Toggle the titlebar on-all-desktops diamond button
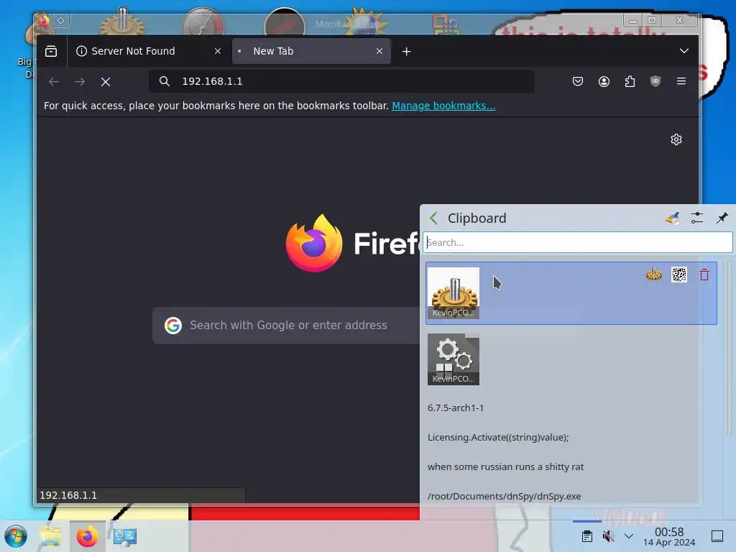The height and width of the screenshot is (552, 736). 61,21
